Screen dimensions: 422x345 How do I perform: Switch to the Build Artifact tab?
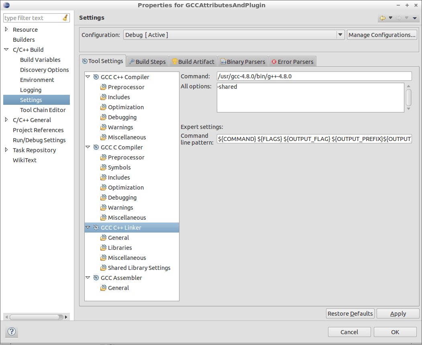coord(193,61)
